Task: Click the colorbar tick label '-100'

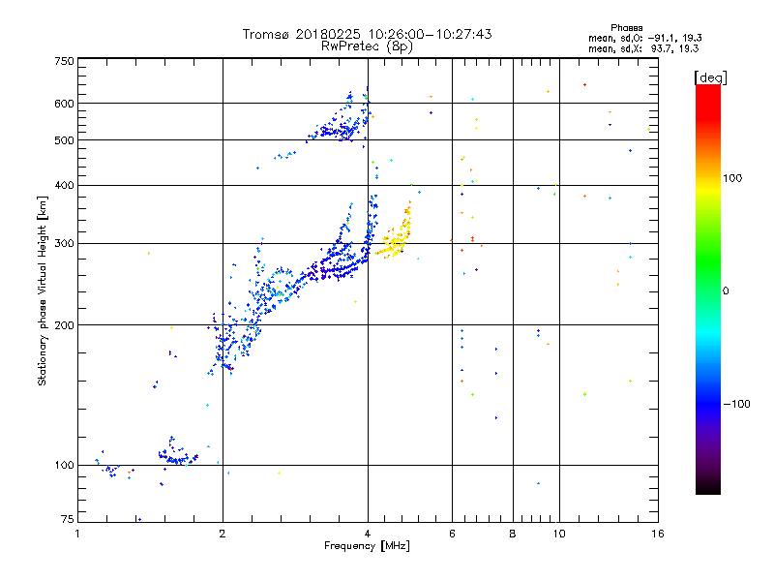Action: click(736, 404)
